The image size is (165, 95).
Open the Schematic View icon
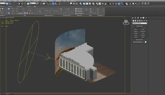pos(90,4)
